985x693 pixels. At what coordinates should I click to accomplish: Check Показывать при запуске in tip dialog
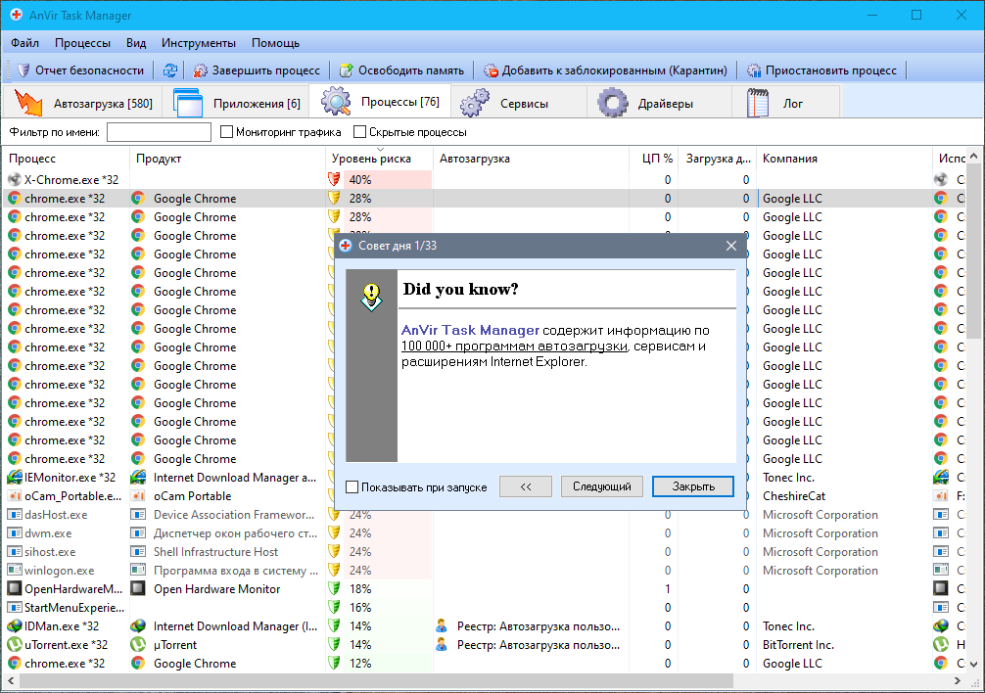click(352, 486)
